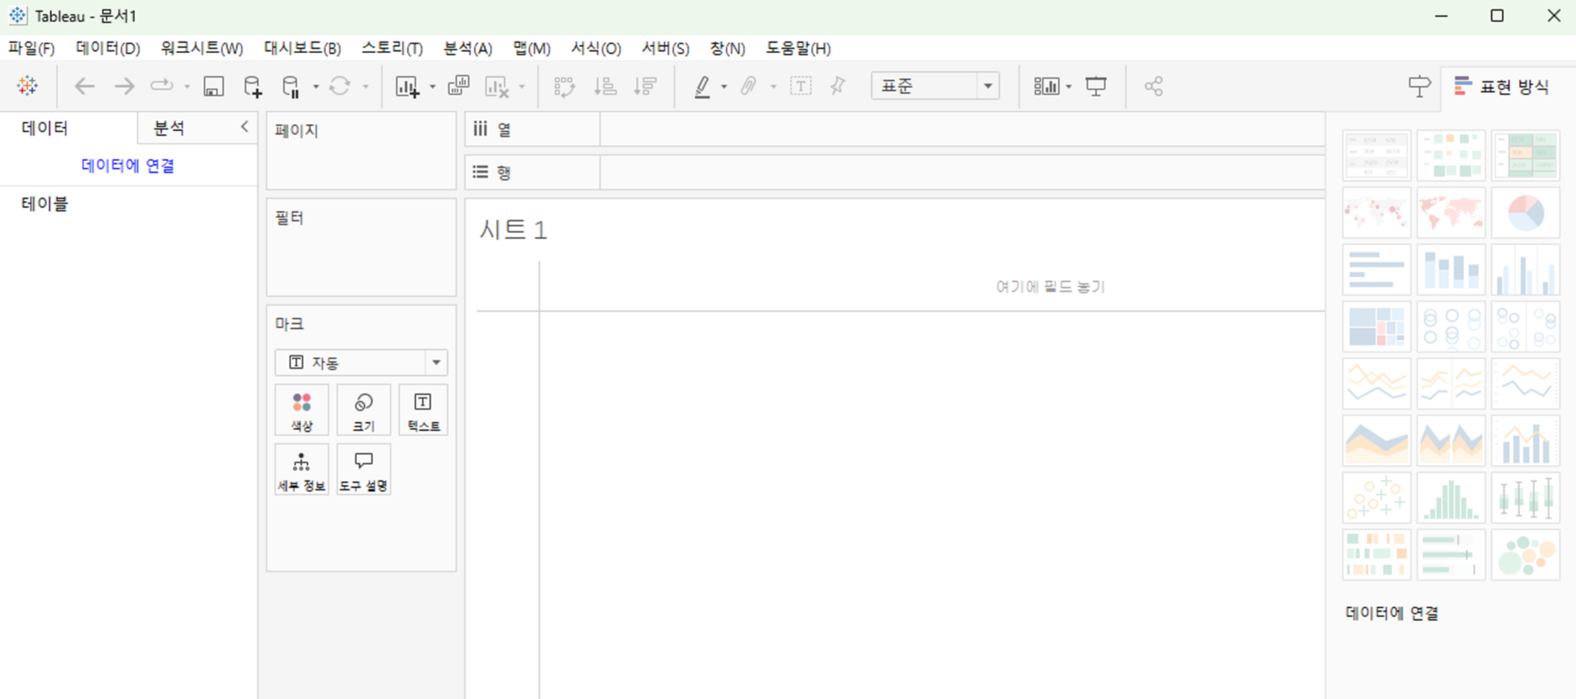Viewport: 1576px width, 699px height.
Task: Click the undo back arrow
Action: (85, 86)
